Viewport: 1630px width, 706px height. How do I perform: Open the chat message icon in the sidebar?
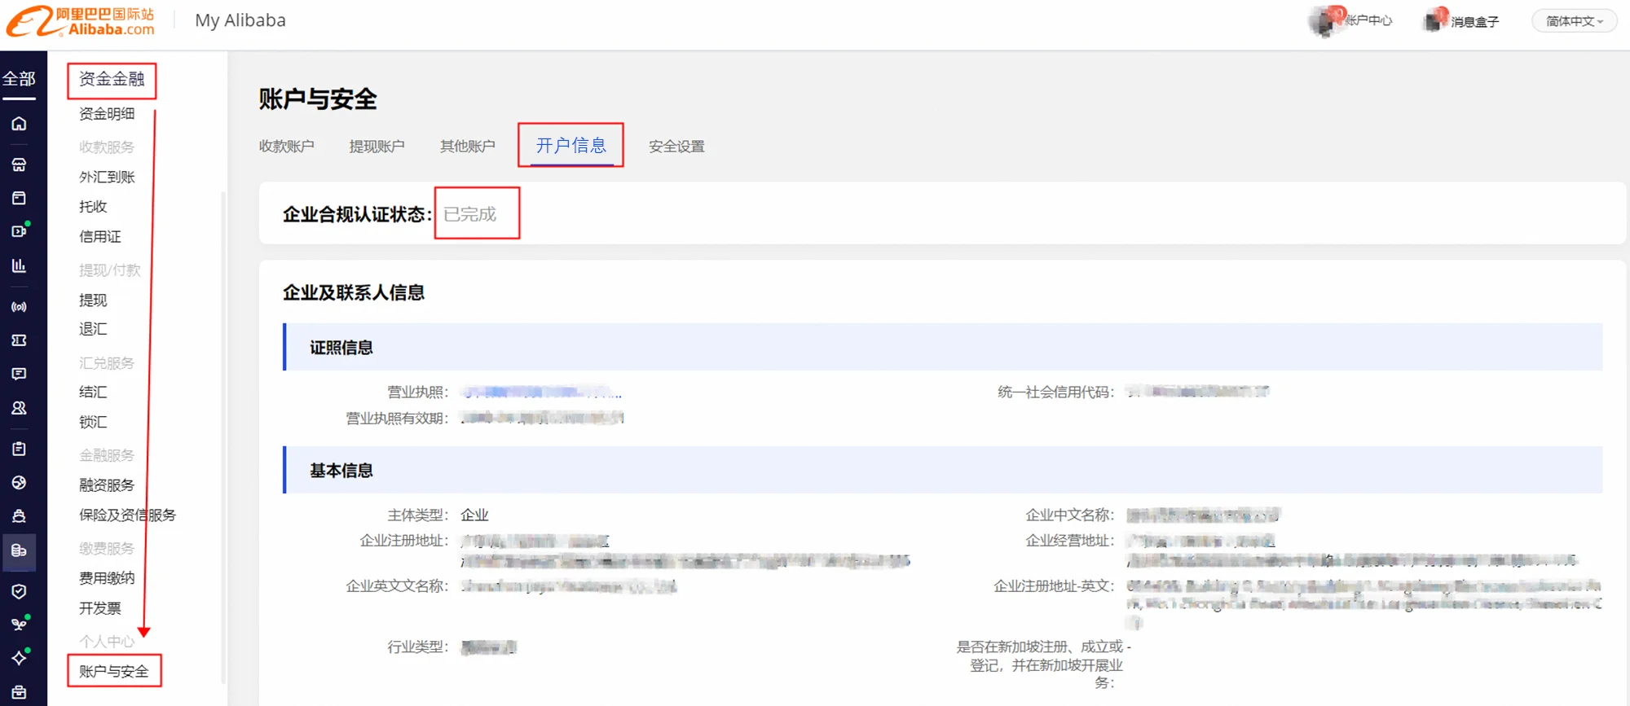pos(19,374)
